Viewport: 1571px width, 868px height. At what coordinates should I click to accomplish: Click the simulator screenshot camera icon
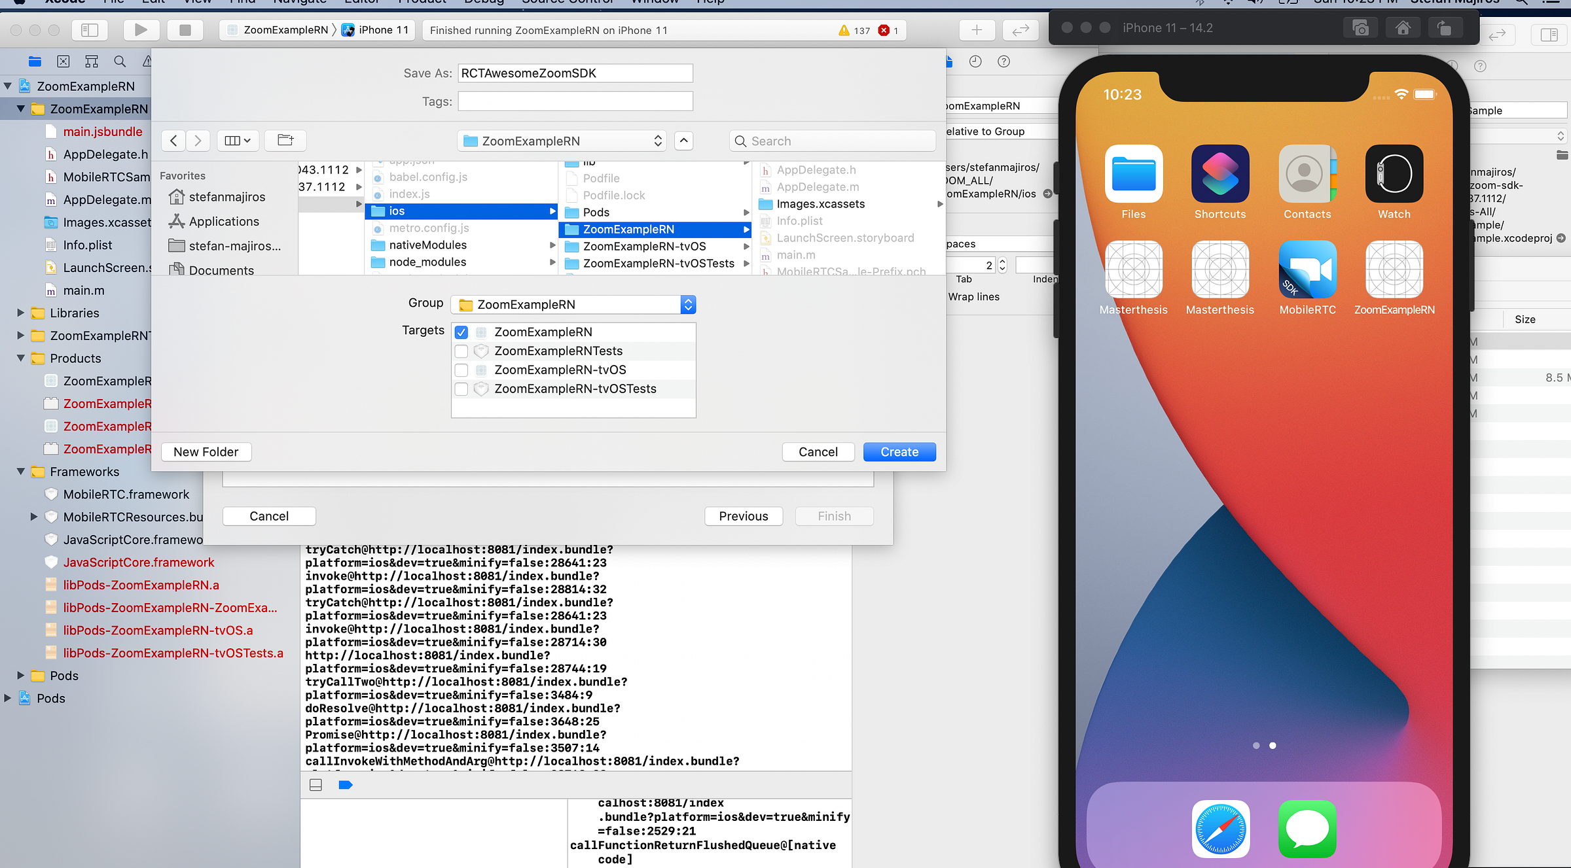[1360, 28]
